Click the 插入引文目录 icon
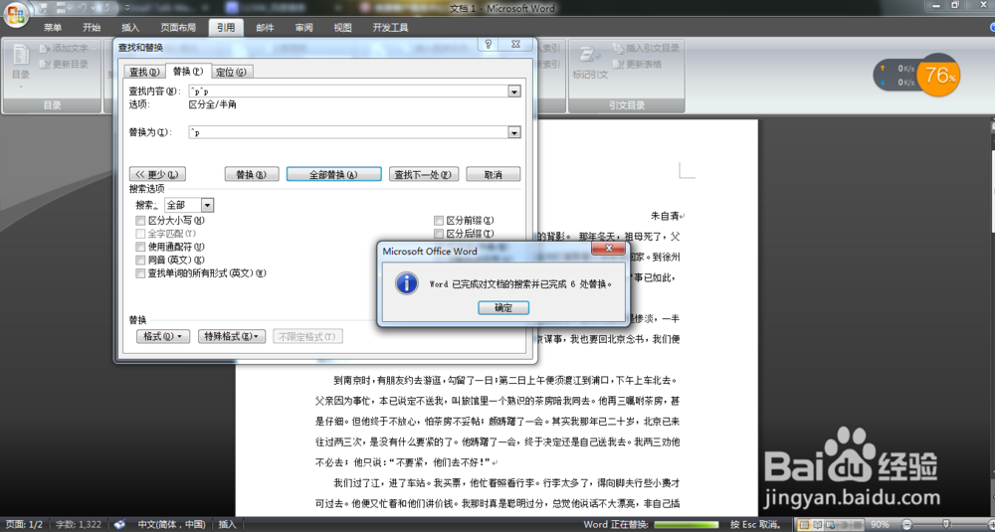The image size is (995, 532). click(x=618, y=48)
